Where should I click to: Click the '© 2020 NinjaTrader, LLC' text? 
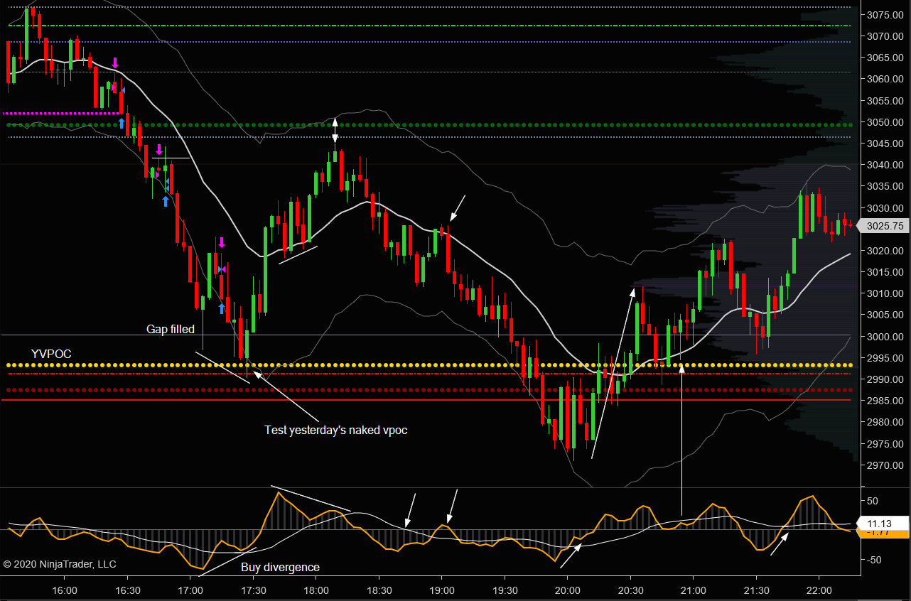point(60,564)
